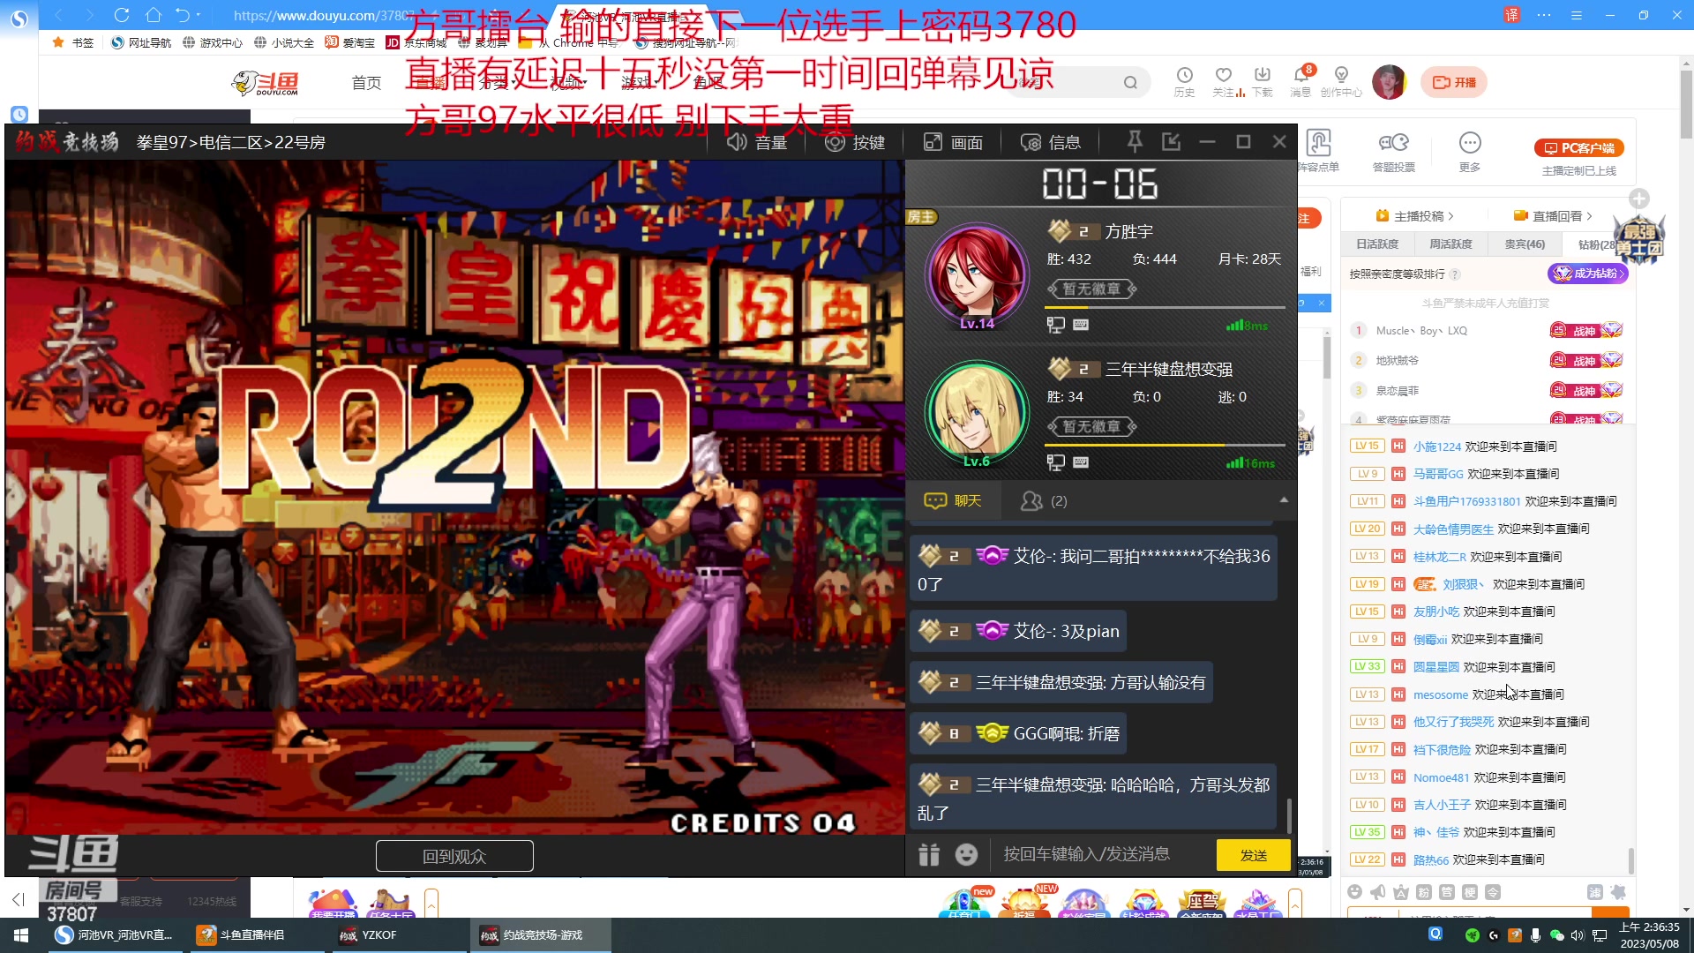This screenshot has width=1694, height=953.
Task: Click the 粉 icon in danmu toolbar
Action: pyautogui.click(x=1424, y=892)
